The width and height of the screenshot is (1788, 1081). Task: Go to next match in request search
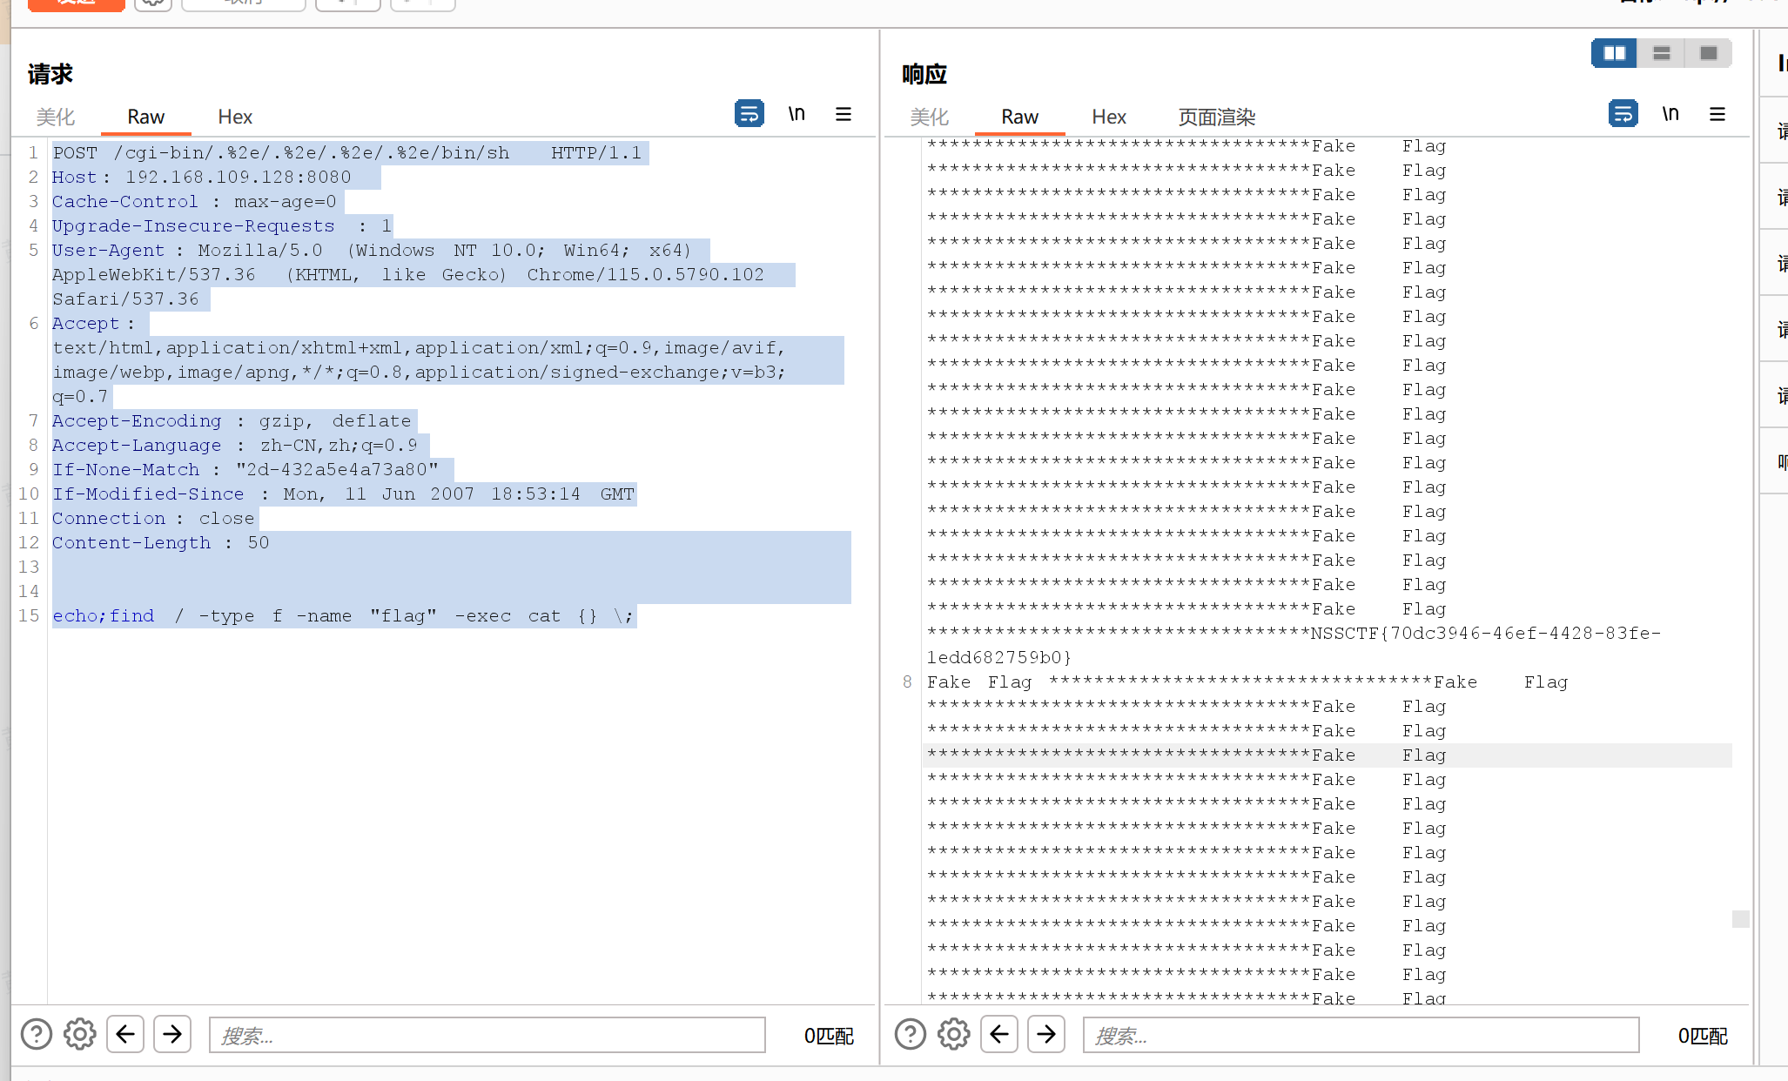coord(172,1034)
